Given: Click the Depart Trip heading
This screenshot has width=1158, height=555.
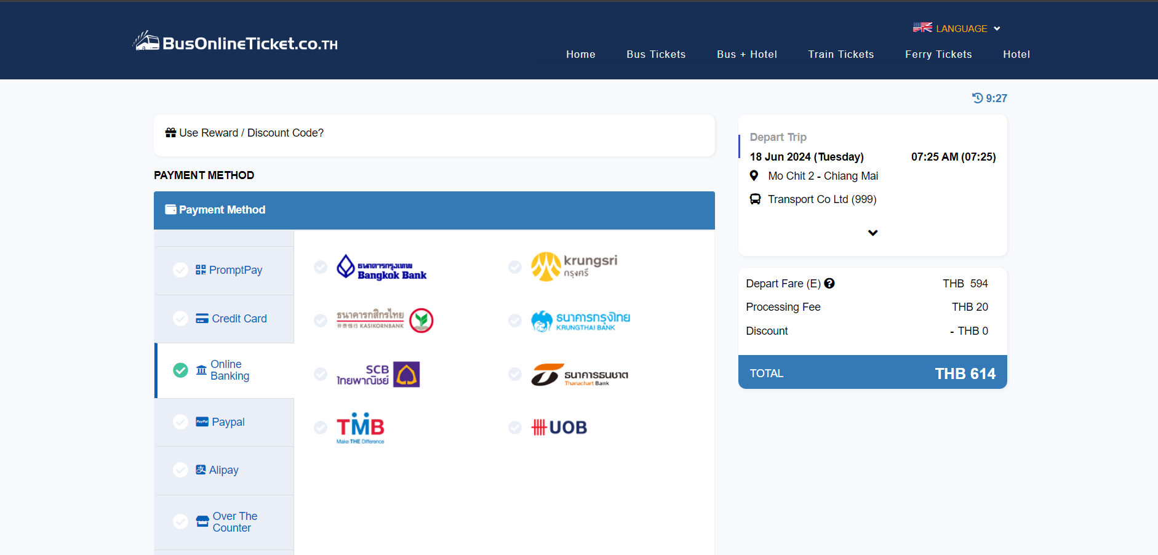Looking at the screenshot, I should coord(778,137).
